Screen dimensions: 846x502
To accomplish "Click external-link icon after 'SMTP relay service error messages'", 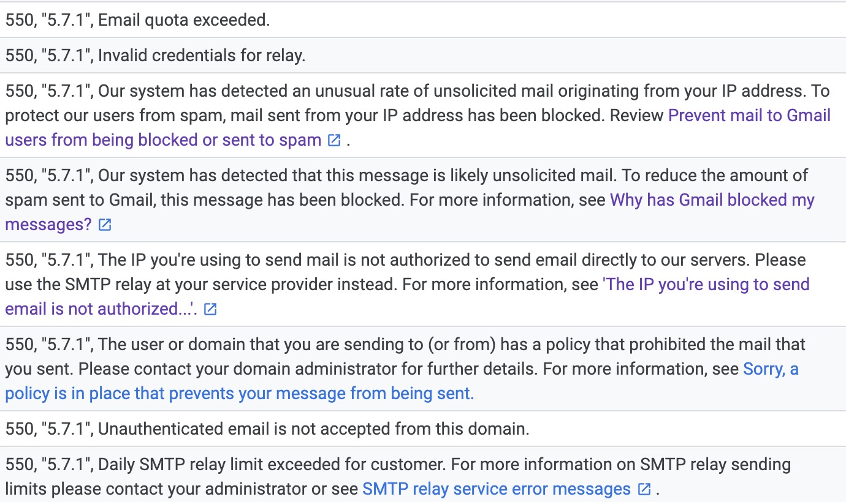I will tap(644, 489).
